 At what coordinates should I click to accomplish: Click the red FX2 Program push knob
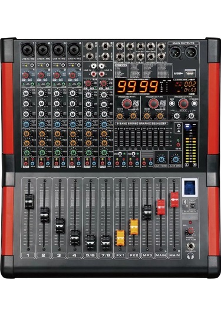click(153, 103)
